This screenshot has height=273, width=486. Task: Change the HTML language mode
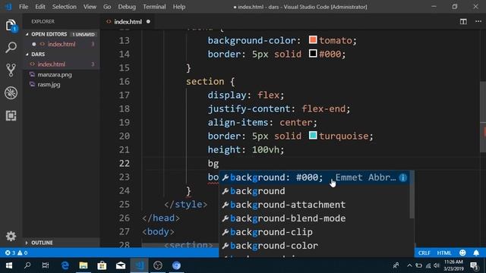point(443,253)
